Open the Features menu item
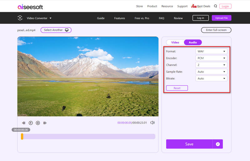Screen dimensions: 250x161 pyautogui.click(x=119, y=18)
